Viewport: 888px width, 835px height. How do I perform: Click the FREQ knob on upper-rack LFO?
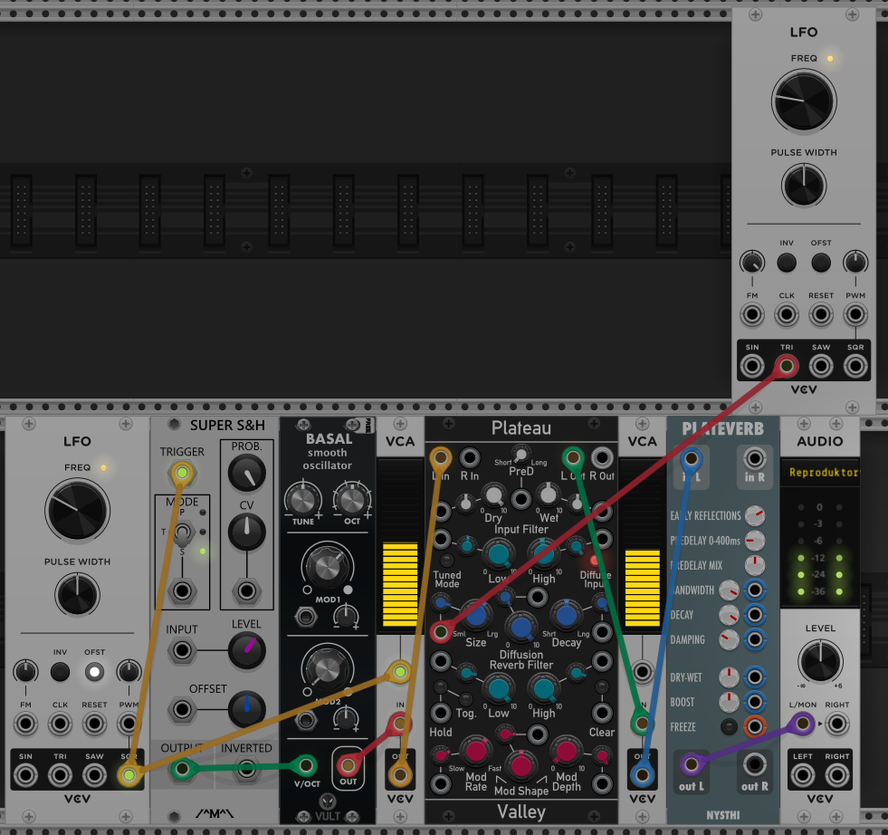pos(804,102)
